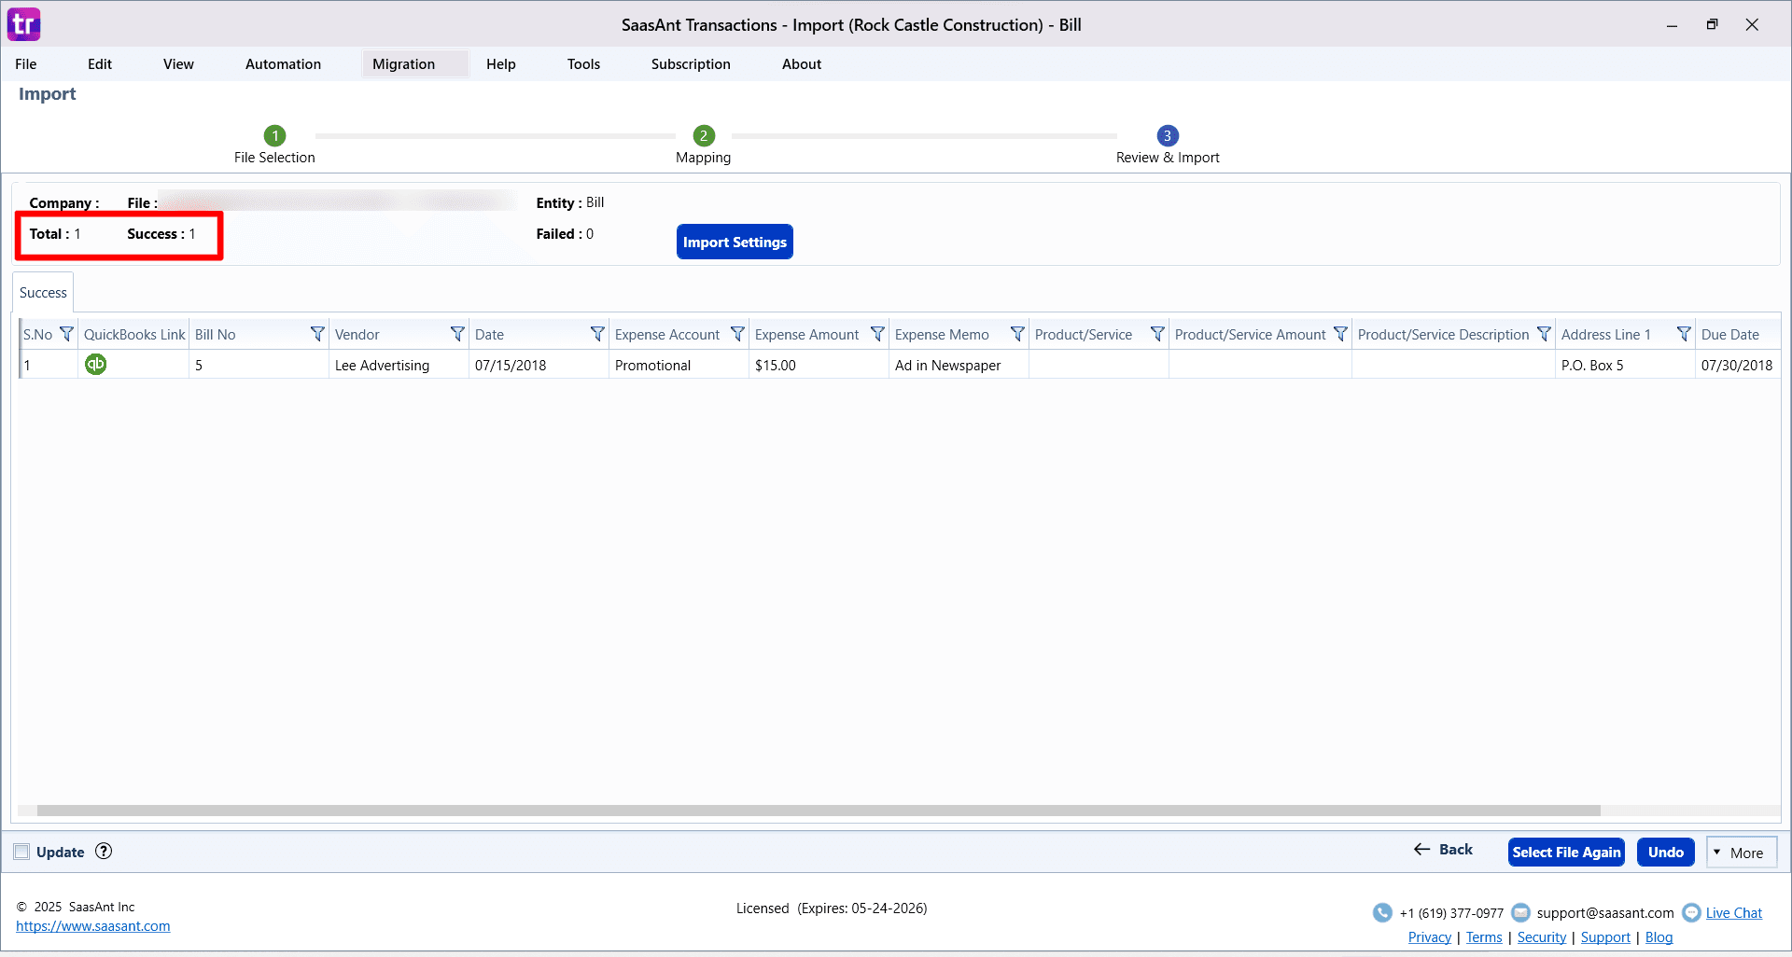Open the QuickBooks link icon for bill 5
This screenshot has width=1792, height=957.
95,364
